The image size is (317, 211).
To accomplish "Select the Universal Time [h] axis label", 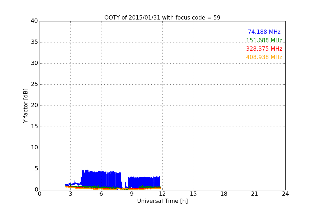I will point(162,201).
